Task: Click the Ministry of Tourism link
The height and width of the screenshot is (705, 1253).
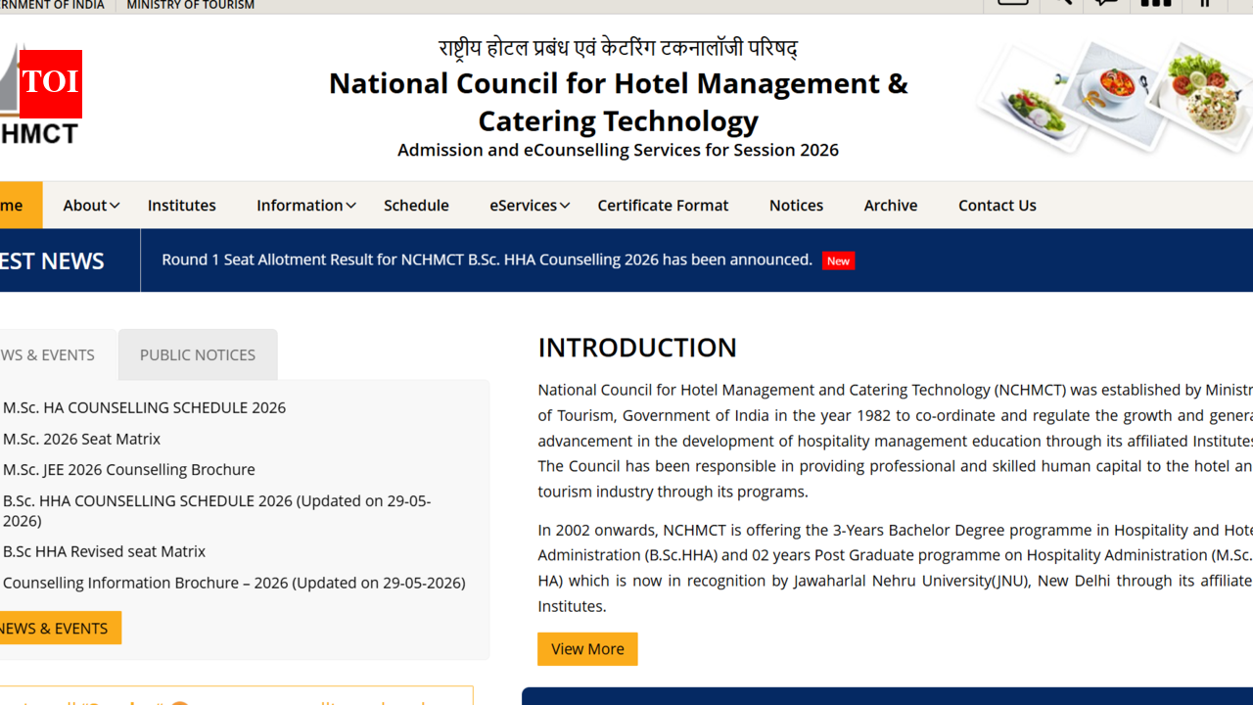Action: click(190, 6)
